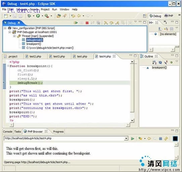Collapse the PHP Debugger at localhost:10001 node
The width and height of the screenshot is (182, 172).
[10, 32]
